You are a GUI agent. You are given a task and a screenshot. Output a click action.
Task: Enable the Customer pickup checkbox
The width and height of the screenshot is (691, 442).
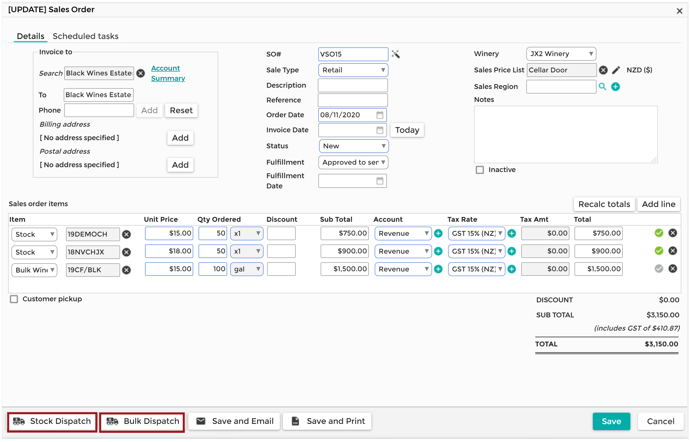[x=14, y=299]
